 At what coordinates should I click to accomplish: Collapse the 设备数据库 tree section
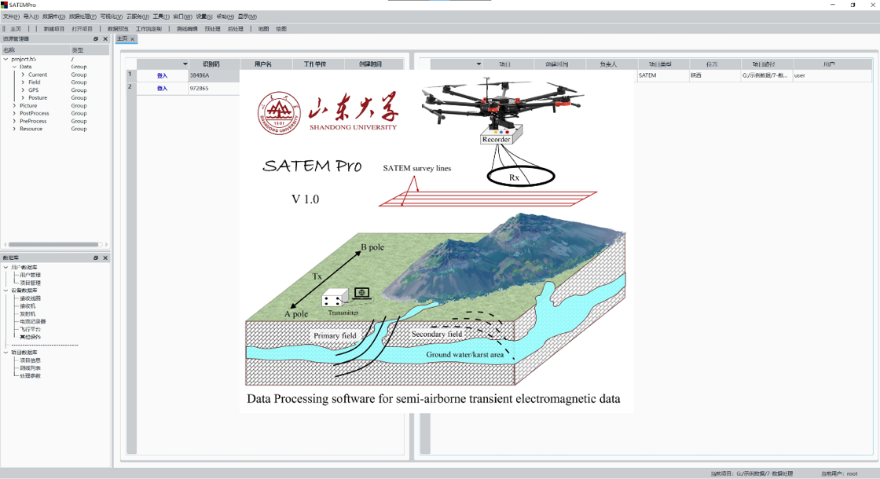click(x=6, y=291)
